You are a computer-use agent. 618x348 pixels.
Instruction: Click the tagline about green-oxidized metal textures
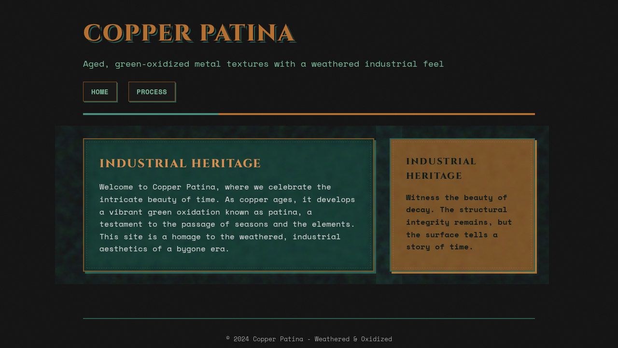(263, 63)
